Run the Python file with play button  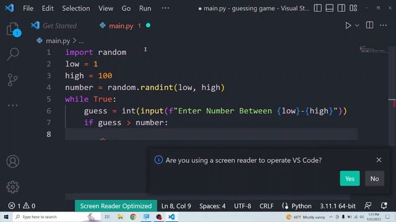(348, 25)
